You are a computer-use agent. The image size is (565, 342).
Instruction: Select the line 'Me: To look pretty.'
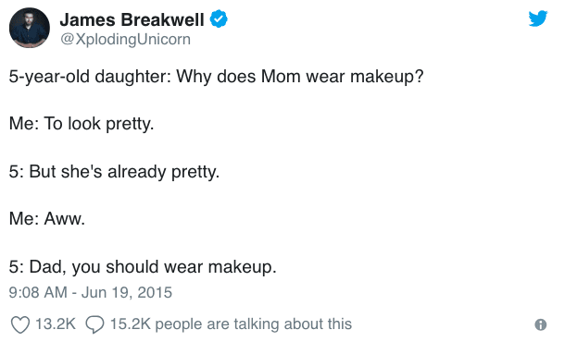[x=82, y=124]
